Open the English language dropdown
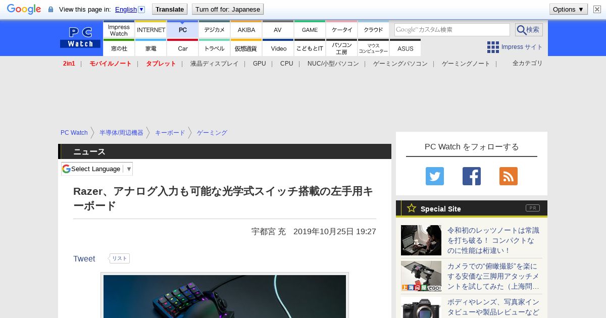606x318 pixels. (130, 9)
